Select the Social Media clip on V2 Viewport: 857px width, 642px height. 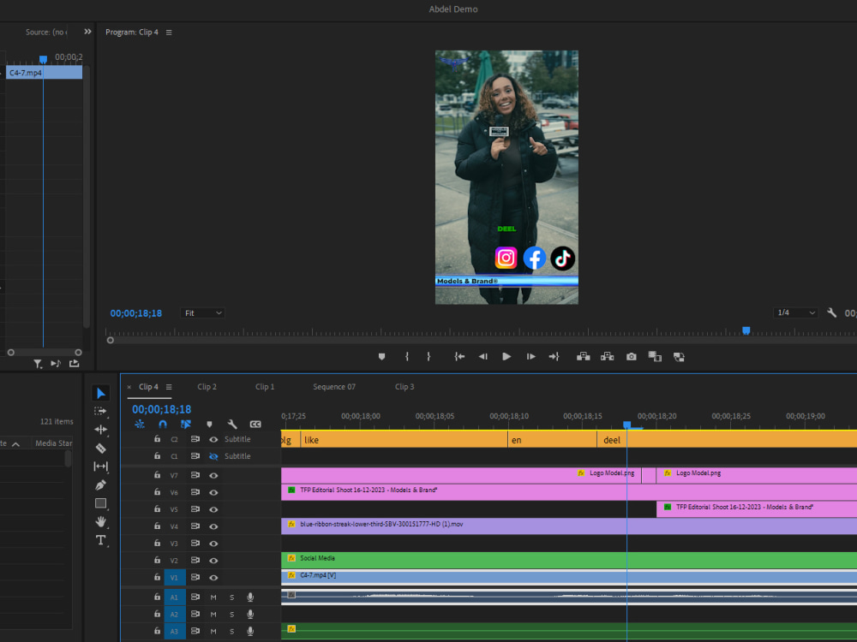pyautogui.click(x=569, y=560)
